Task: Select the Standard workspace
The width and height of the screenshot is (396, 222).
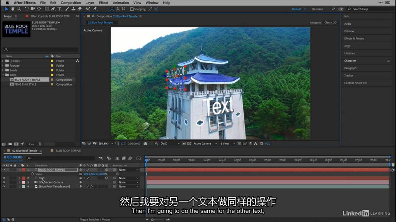Action: (x=317, y=9)
